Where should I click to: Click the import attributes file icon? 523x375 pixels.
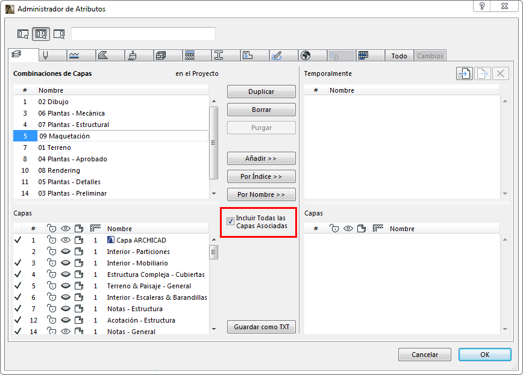(465, 73)
